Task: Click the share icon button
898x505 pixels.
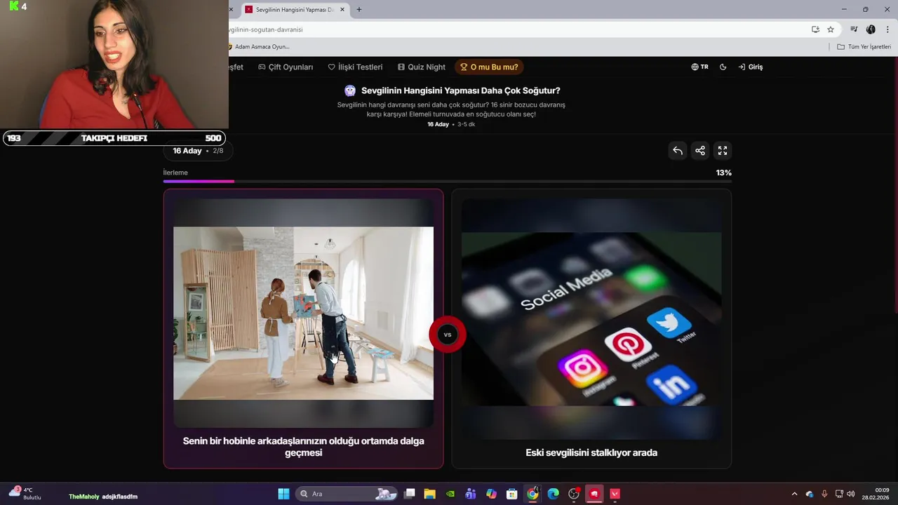Action: (x=699, y=151)
